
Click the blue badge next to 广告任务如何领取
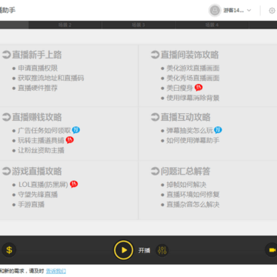76,130
